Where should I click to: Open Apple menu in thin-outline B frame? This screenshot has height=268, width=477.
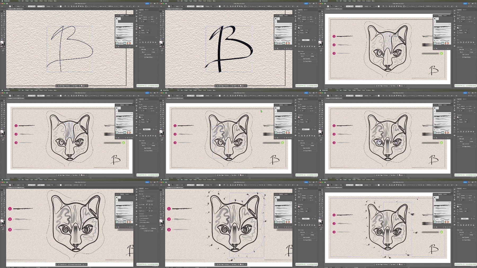[2, 1]
